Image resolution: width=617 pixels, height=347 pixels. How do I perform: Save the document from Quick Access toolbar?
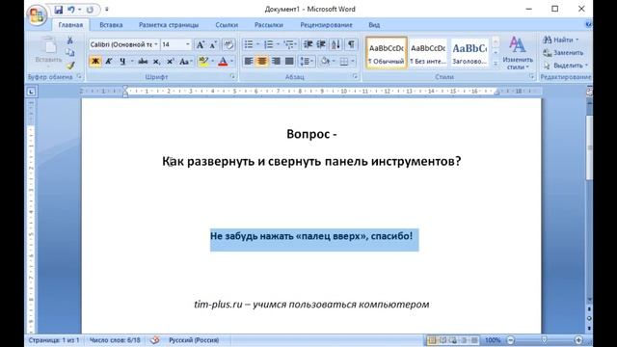click(58, 10)
